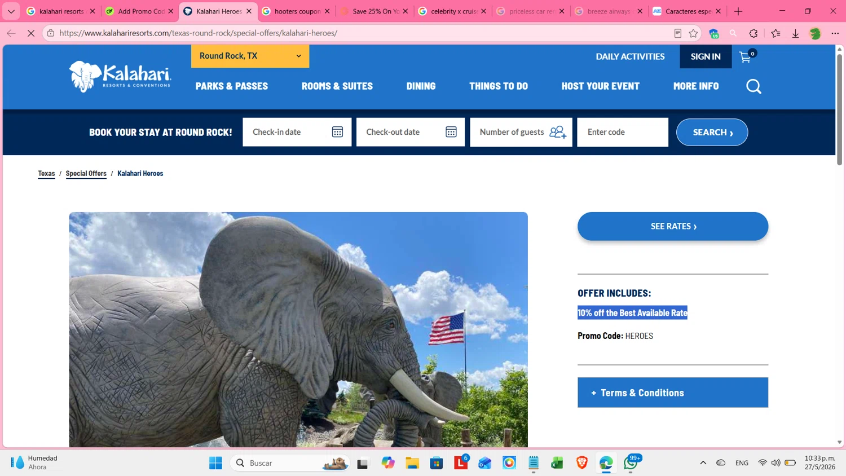Open Outlook from the taskbar

(x=485, y=463)
